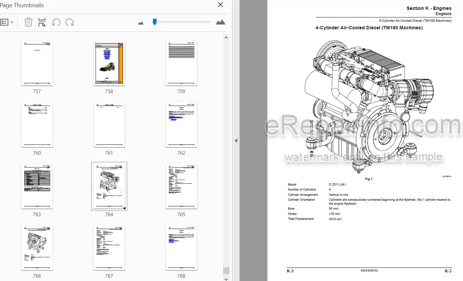Click the 'Fig 1.' caption
Viewport: 463px width, 281px height.
coord(369,179)
